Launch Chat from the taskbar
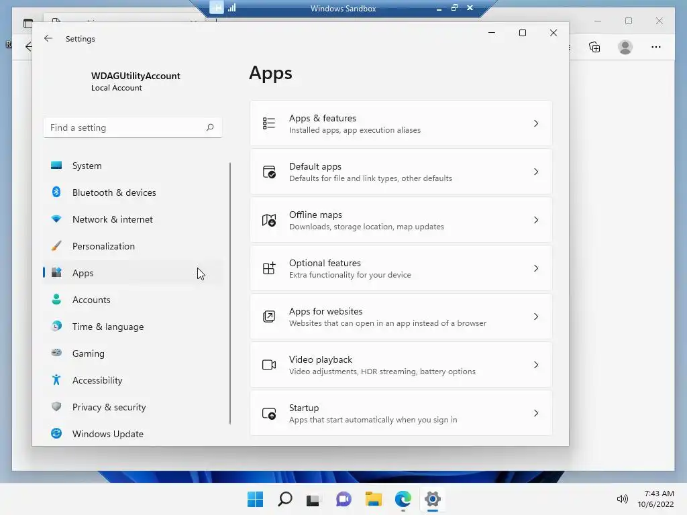This screenshot has width=687, height=515. point(343,499)
